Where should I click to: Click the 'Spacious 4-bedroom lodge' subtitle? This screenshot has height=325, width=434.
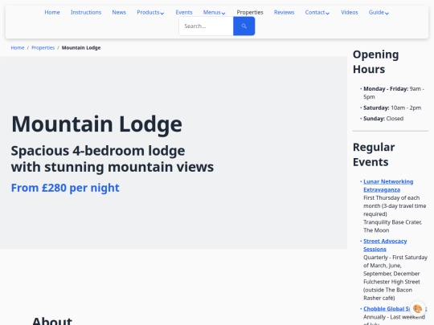112,159
